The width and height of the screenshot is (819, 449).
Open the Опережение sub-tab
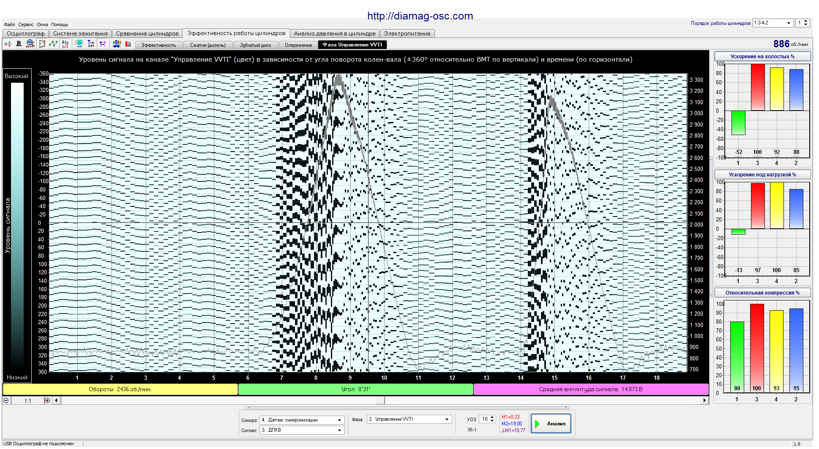click(298, 45)
